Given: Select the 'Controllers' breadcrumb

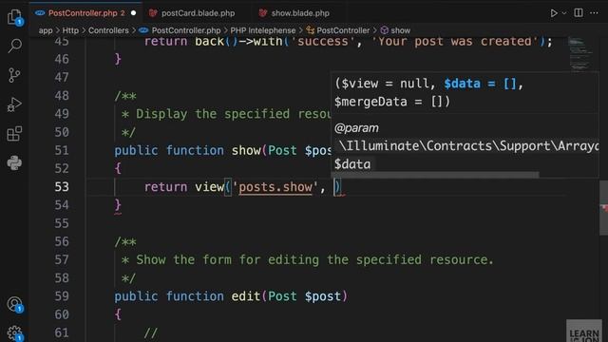Looking at the screenshot, I should (x=108, y=30).
